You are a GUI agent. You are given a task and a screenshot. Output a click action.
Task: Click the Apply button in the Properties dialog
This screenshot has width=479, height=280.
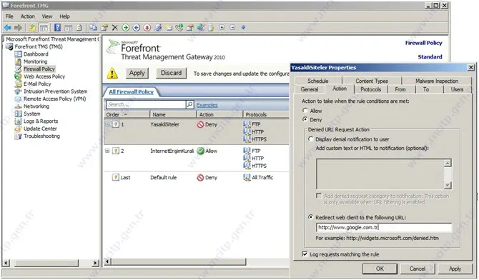(x=455, y=269)
